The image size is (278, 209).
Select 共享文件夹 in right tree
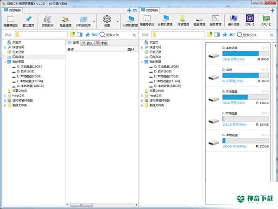pos(157,91)
